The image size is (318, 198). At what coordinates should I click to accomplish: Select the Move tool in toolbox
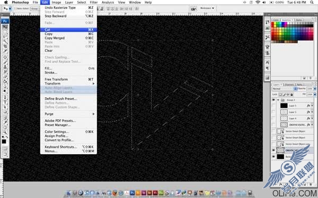[x=5, y=27]
